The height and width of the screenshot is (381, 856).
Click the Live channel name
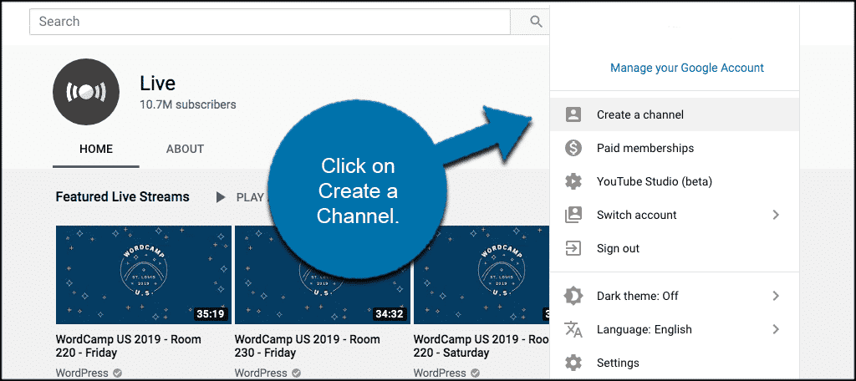coord(158,83)
